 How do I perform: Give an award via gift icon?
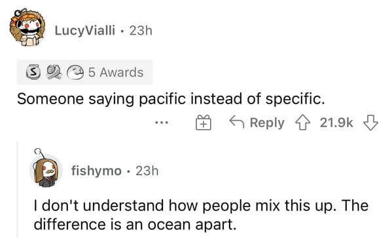tap(204, 123)
